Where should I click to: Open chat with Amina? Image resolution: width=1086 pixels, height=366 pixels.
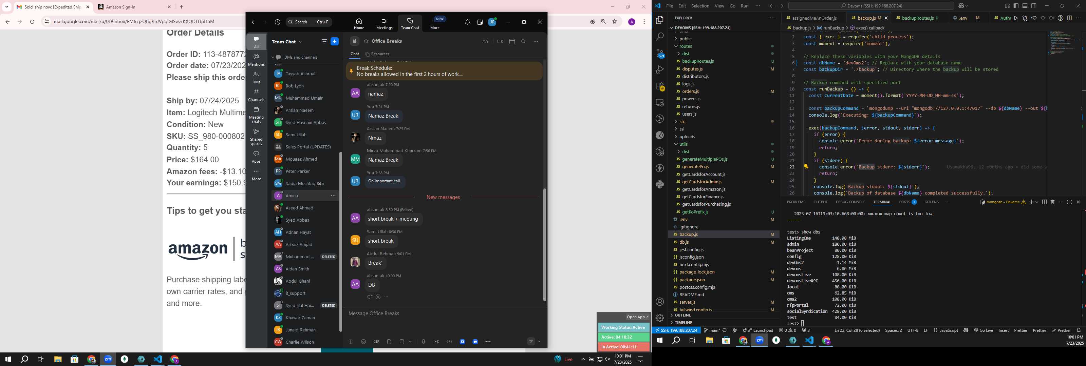click(x=305, y=196)
